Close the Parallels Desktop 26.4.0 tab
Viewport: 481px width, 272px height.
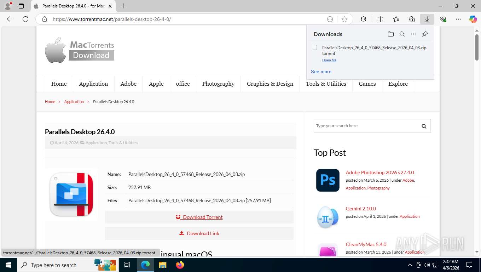click(110, 6)
